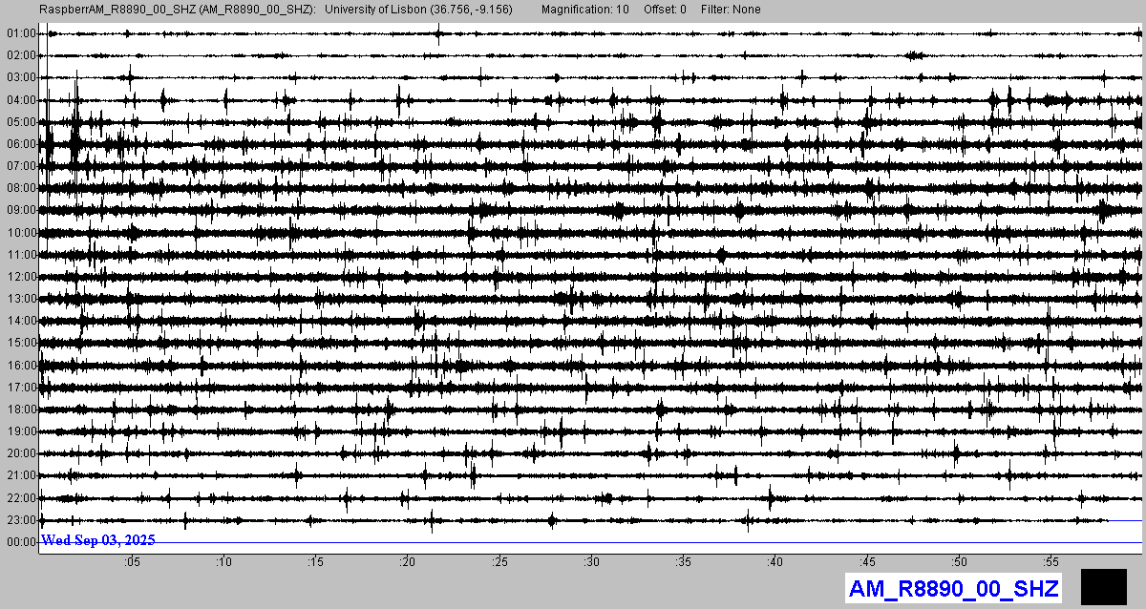Select the 06:00 hour row label
This screenshot has height=609, width=1146.
pyautogui.click(x=21, y=144)
